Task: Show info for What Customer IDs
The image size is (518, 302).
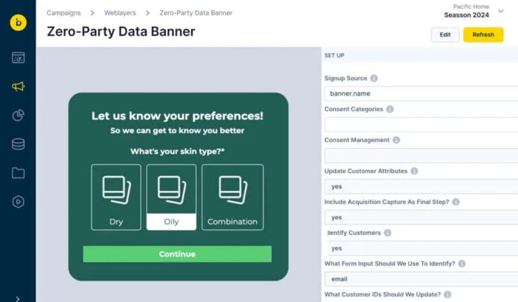Action: 448,295
